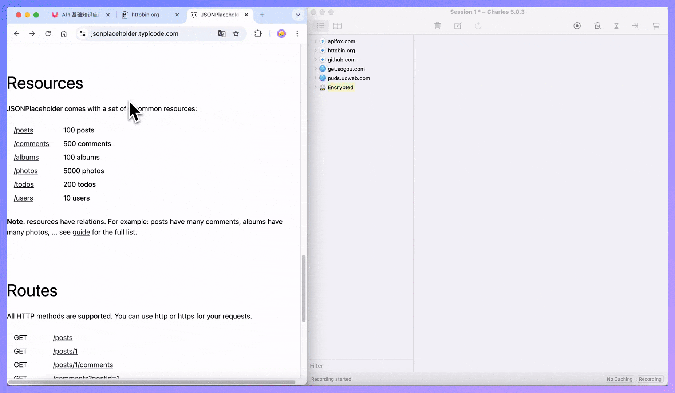Viewport: 675px width, 393px height.
Task: Switch Charles to Sequence table view
Action: coord(337,26)
